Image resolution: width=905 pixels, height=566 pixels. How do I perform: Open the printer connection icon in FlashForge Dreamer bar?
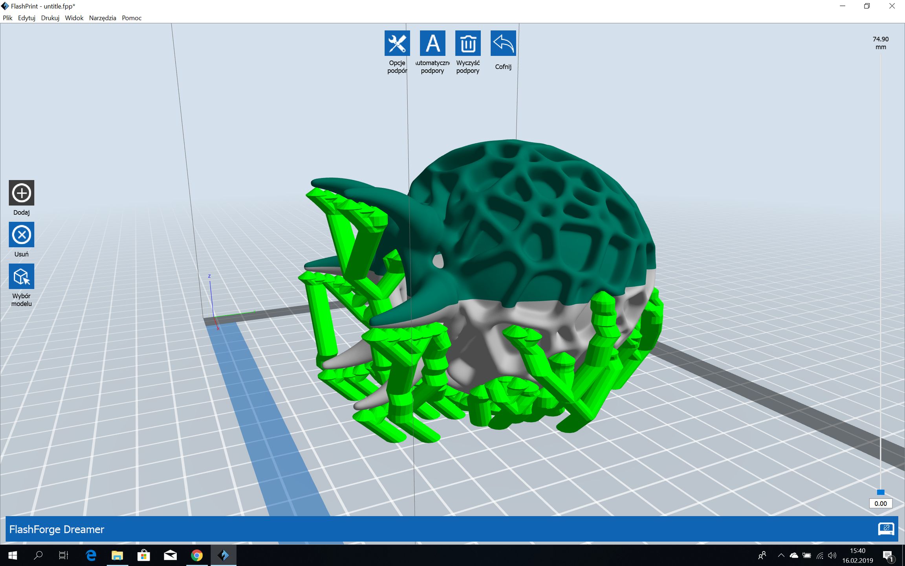887,529
